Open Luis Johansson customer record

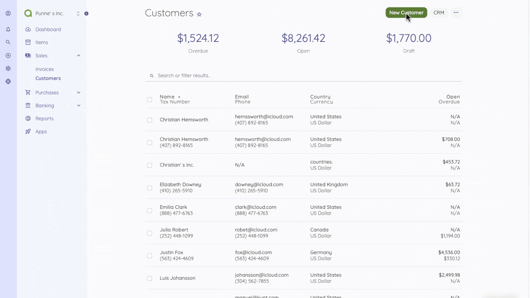click(178, 278)
